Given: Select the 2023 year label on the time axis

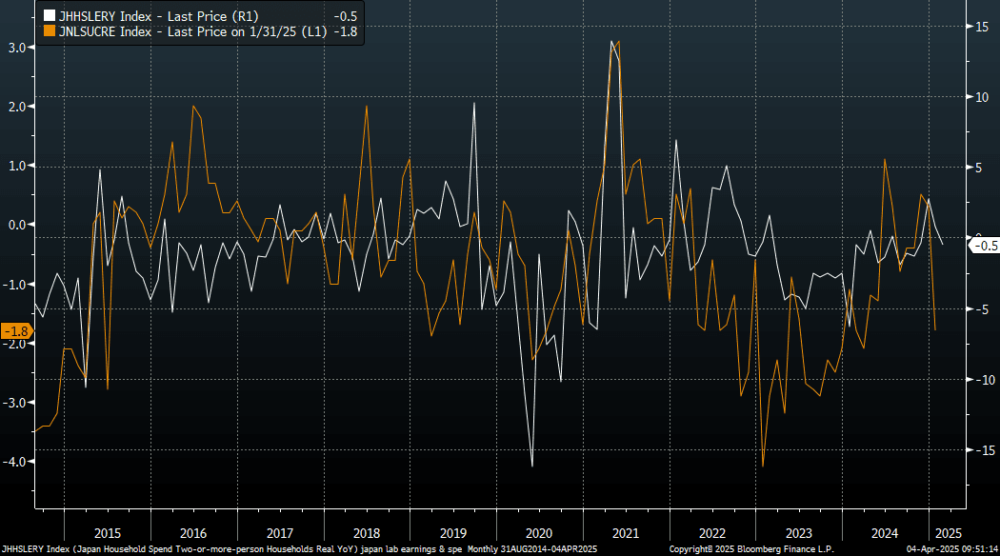Looking at the screenshot, I should pos(798,532).
